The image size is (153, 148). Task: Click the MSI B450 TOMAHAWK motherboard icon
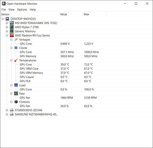(12, 23)
